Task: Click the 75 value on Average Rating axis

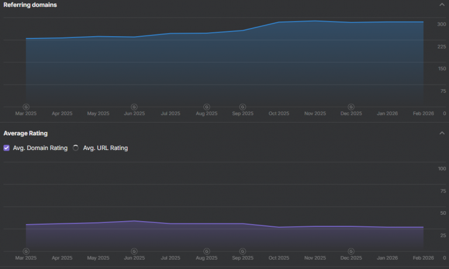Action: [x=443, y=191]
